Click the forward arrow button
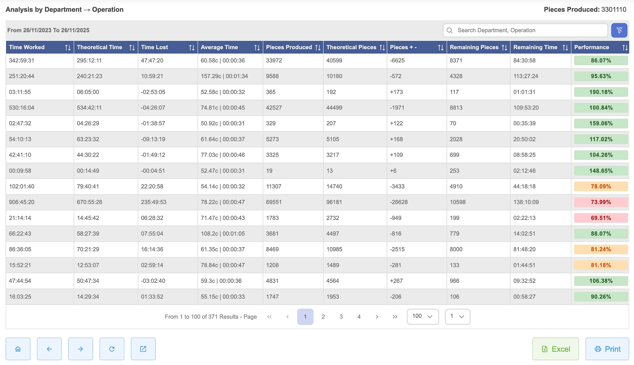This screenshot has height=365, width=634. coord(80,349)
